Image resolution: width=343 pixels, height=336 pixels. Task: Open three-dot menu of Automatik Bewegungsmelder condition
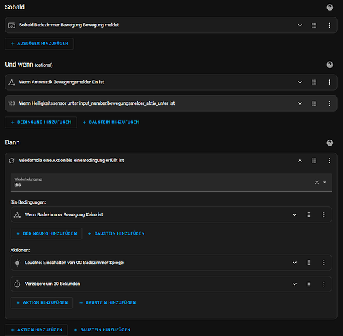click(x=329, y=82)
